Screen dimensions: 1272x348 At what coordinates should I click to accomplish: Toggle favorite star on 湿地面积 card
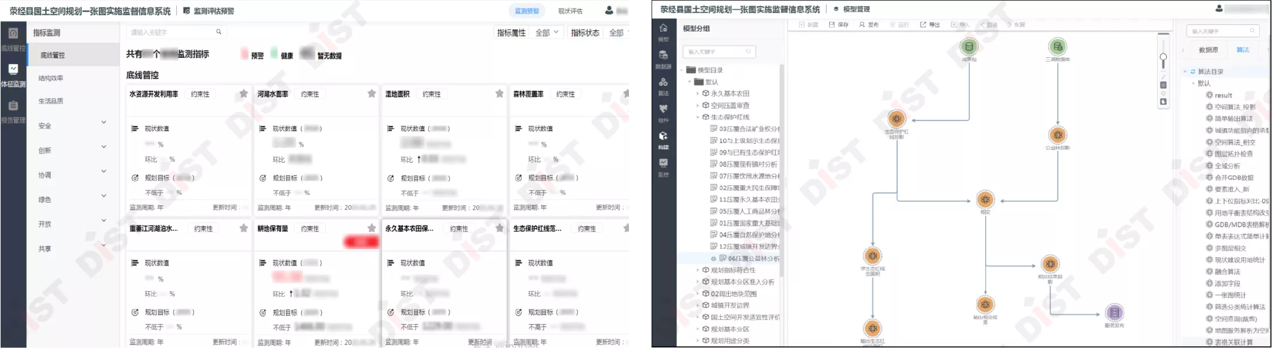pos(499,94)
